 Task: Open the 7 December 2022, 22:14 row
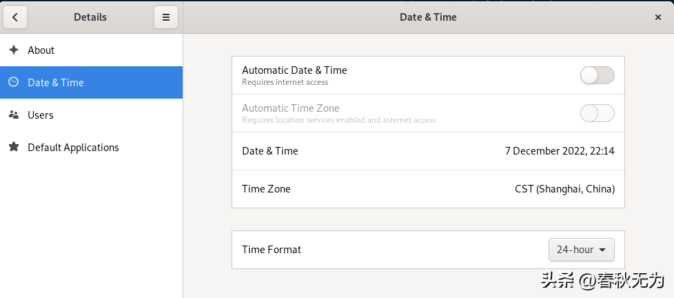pyautogui.click(x=559, y=151)
